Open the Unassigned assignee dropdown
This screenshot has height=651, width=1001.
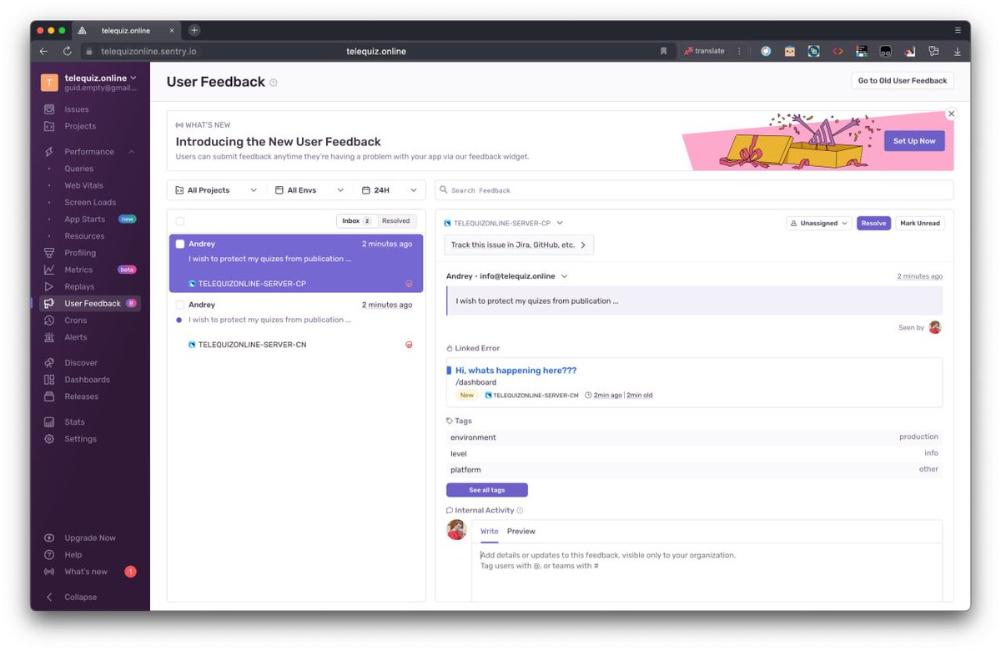click(x=818, y=224)
